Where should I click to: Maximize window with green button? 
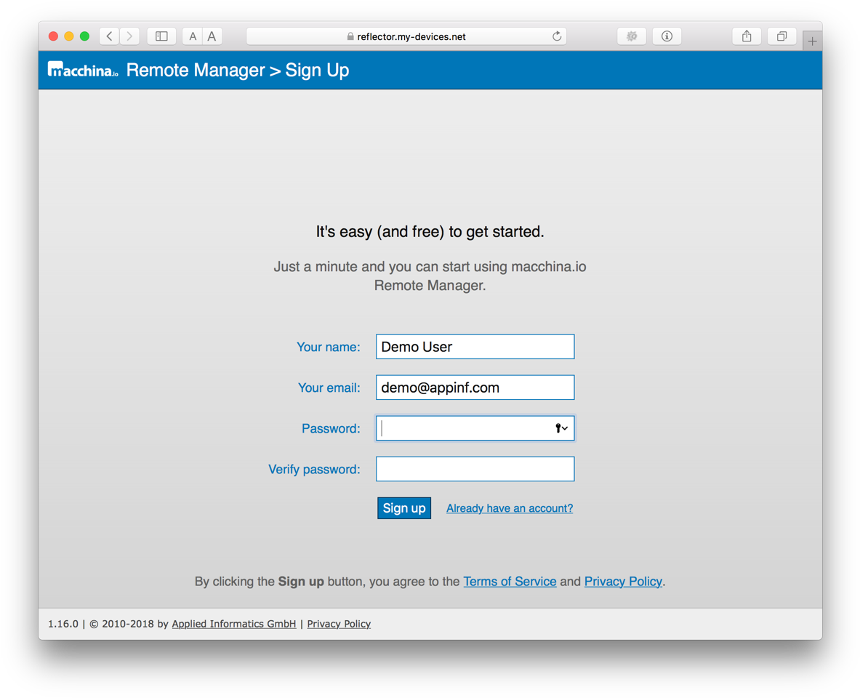pyautogui.click(x=84, y=36)
